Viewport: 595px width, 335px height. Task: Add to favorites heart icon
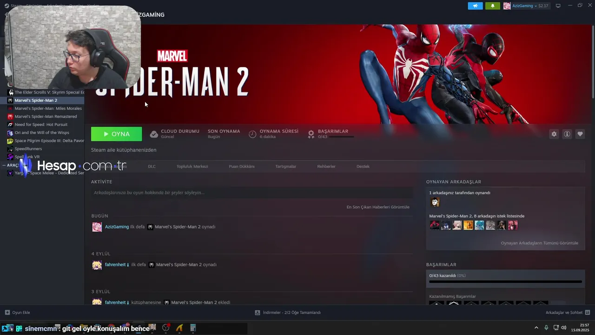[580, 134]
